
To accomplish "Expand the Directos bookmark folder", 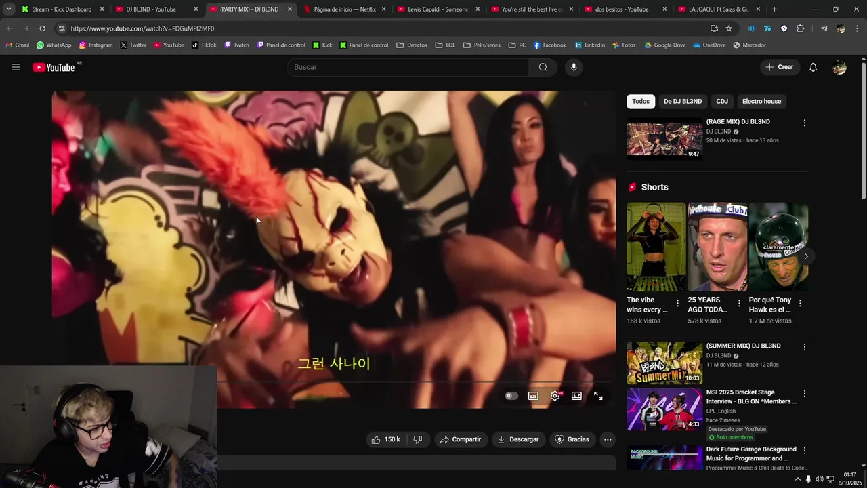I will click(412, 45).
